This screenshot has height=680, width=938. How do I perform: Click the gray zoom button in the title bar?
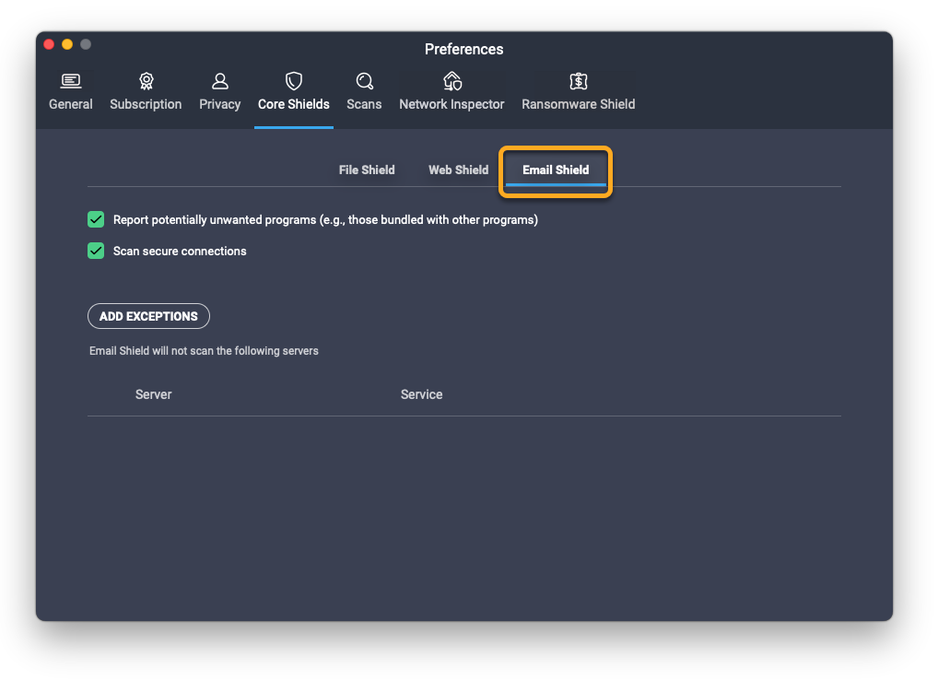coord(86,44)
